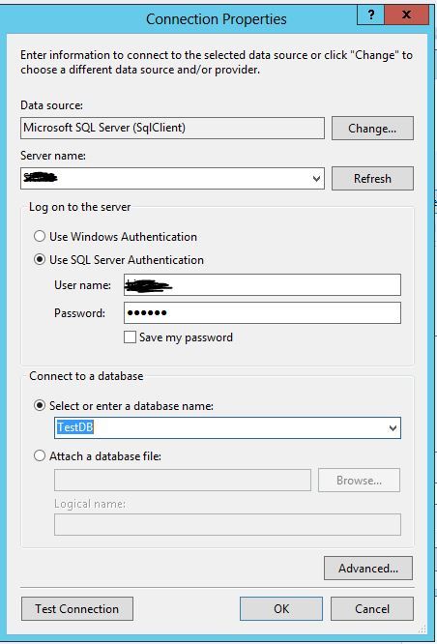
Task: Click the help question mark button
Action: (x=371, y=15)
